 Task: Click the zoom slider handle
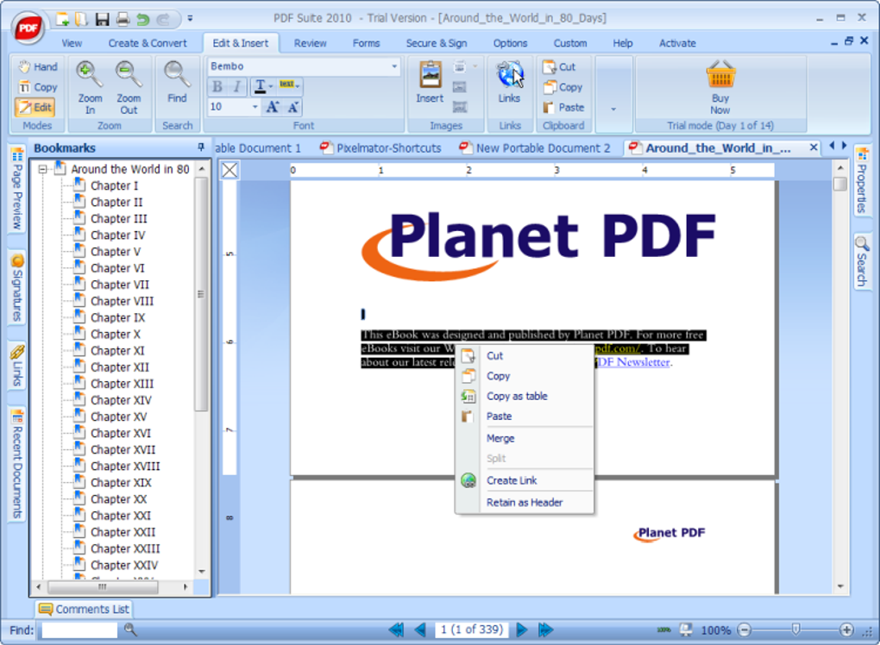795,629
